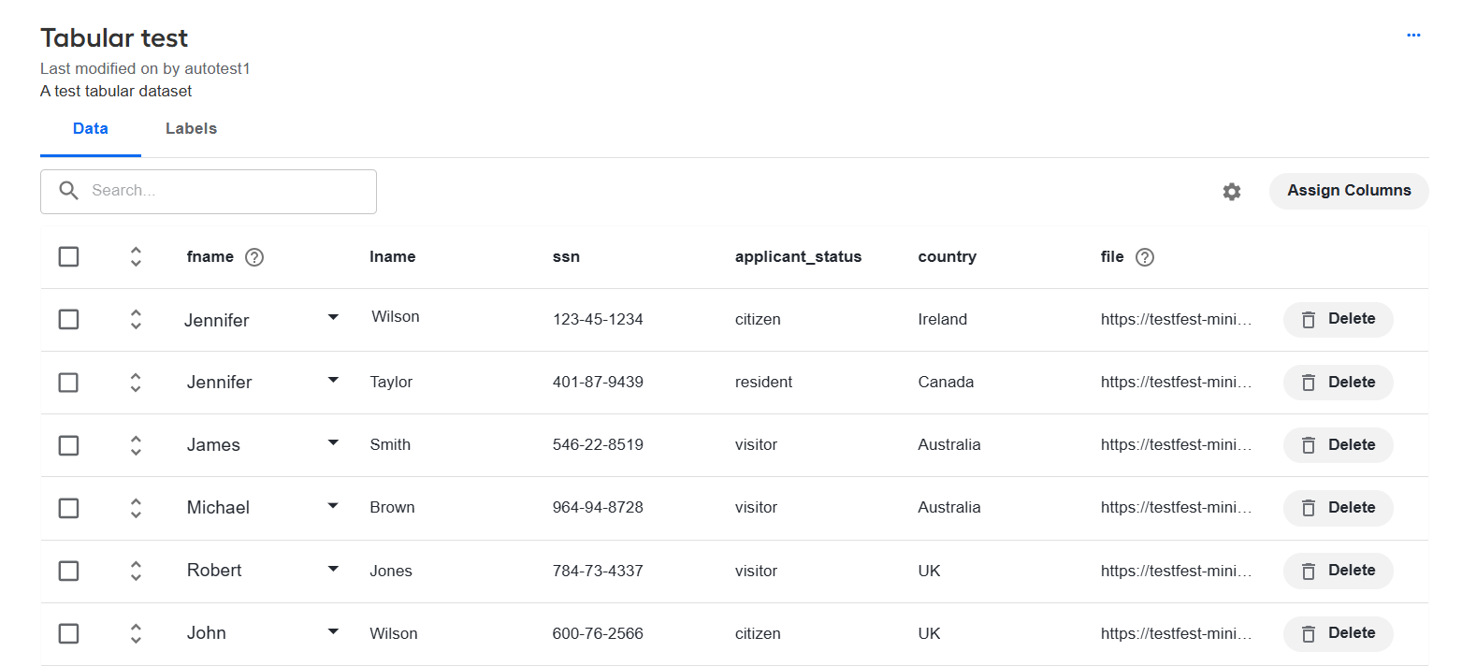Click file URL in John Wilson row
This screenshot has height=666, width=1462.
tap(1176, 633)
